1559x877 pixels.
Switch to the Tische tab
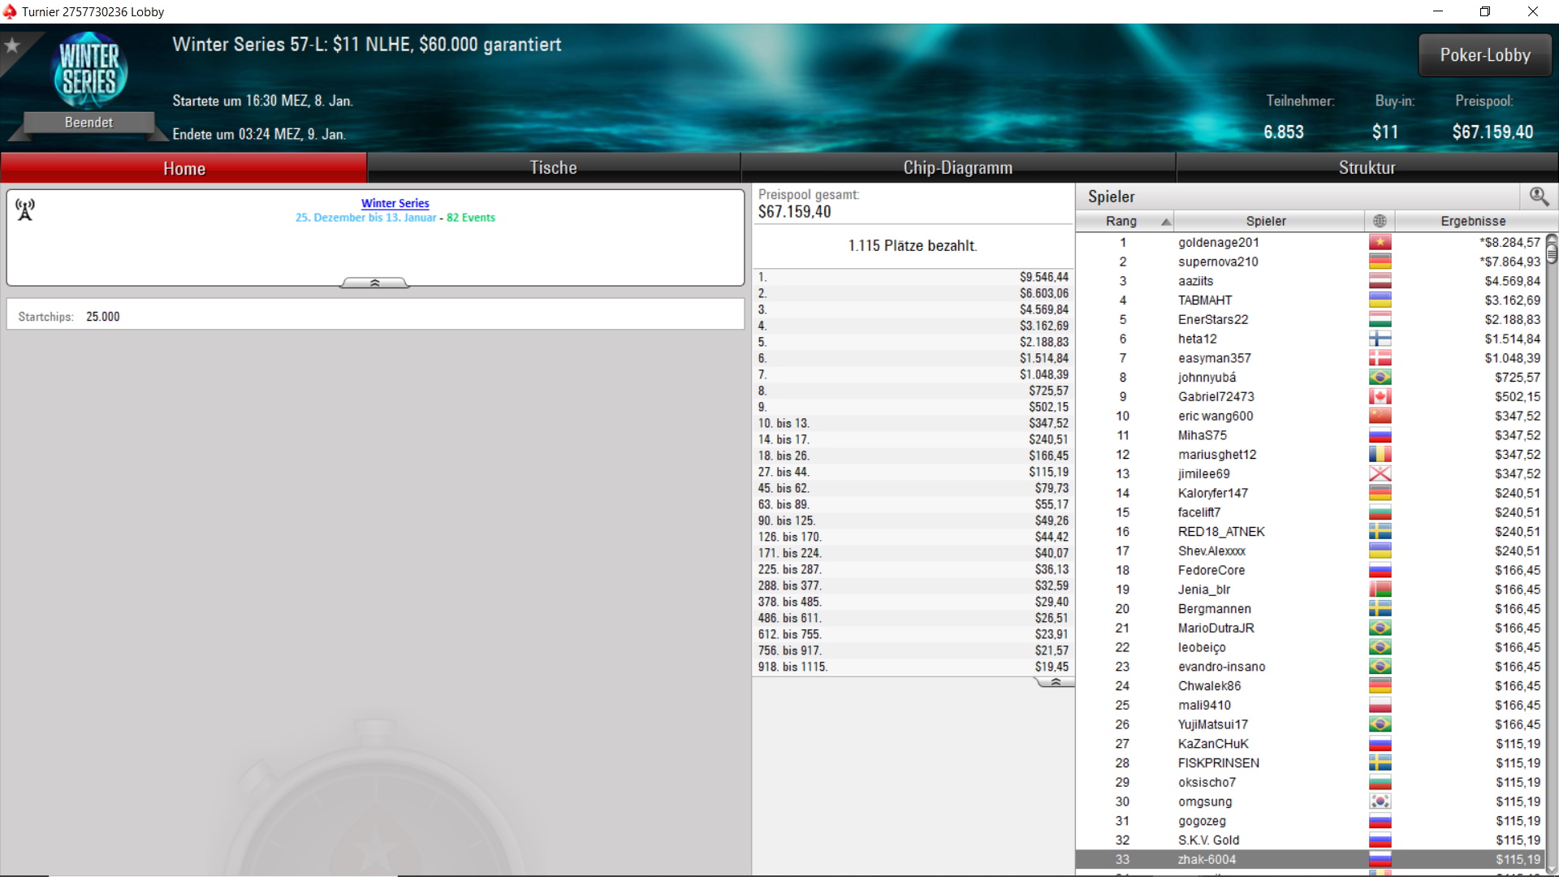click(553, 168)
